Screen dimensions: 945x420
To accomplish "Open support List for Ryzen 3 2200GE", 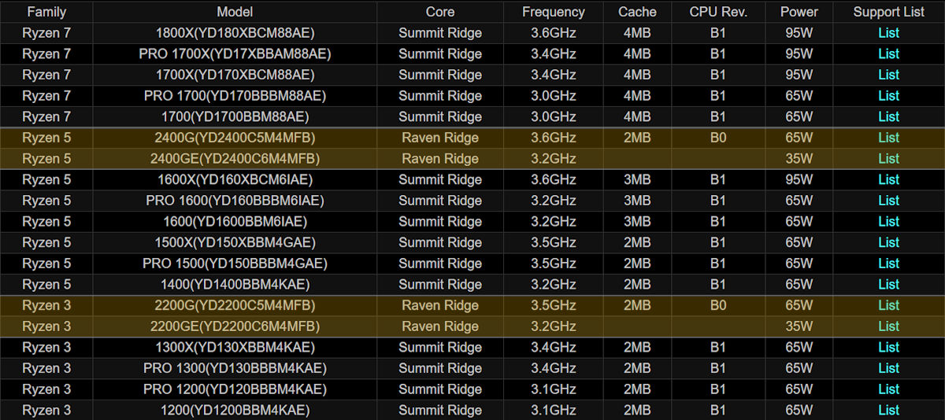I will [x=888, y=326].
